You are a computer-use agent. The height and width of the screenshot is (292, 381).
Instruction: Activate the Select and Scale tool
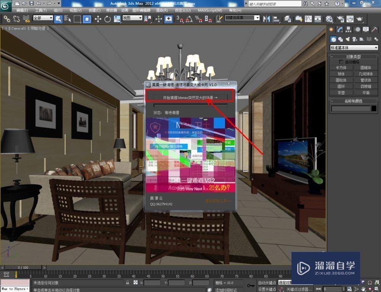click(x=117, y=19)
